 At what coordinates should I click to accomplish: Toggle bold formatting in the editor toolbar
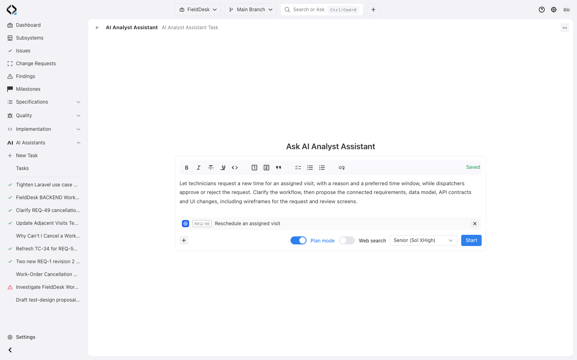(187, 168)
